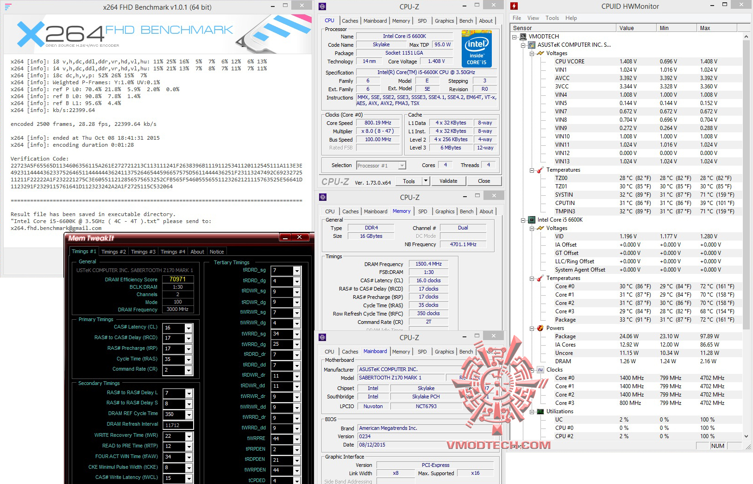
Task: Select the Intel Core i5 6600K chip icon
Action: coord(532,220)
